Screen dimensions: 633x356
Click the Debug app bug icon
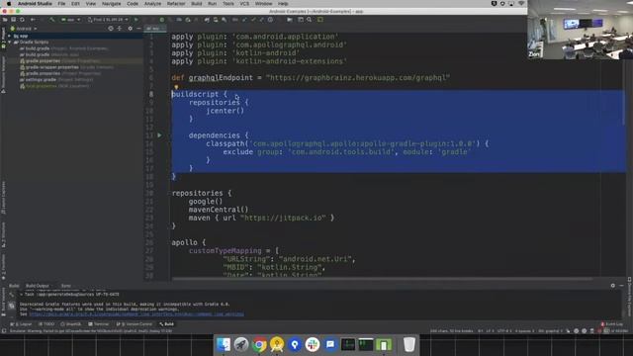point(162,20)
